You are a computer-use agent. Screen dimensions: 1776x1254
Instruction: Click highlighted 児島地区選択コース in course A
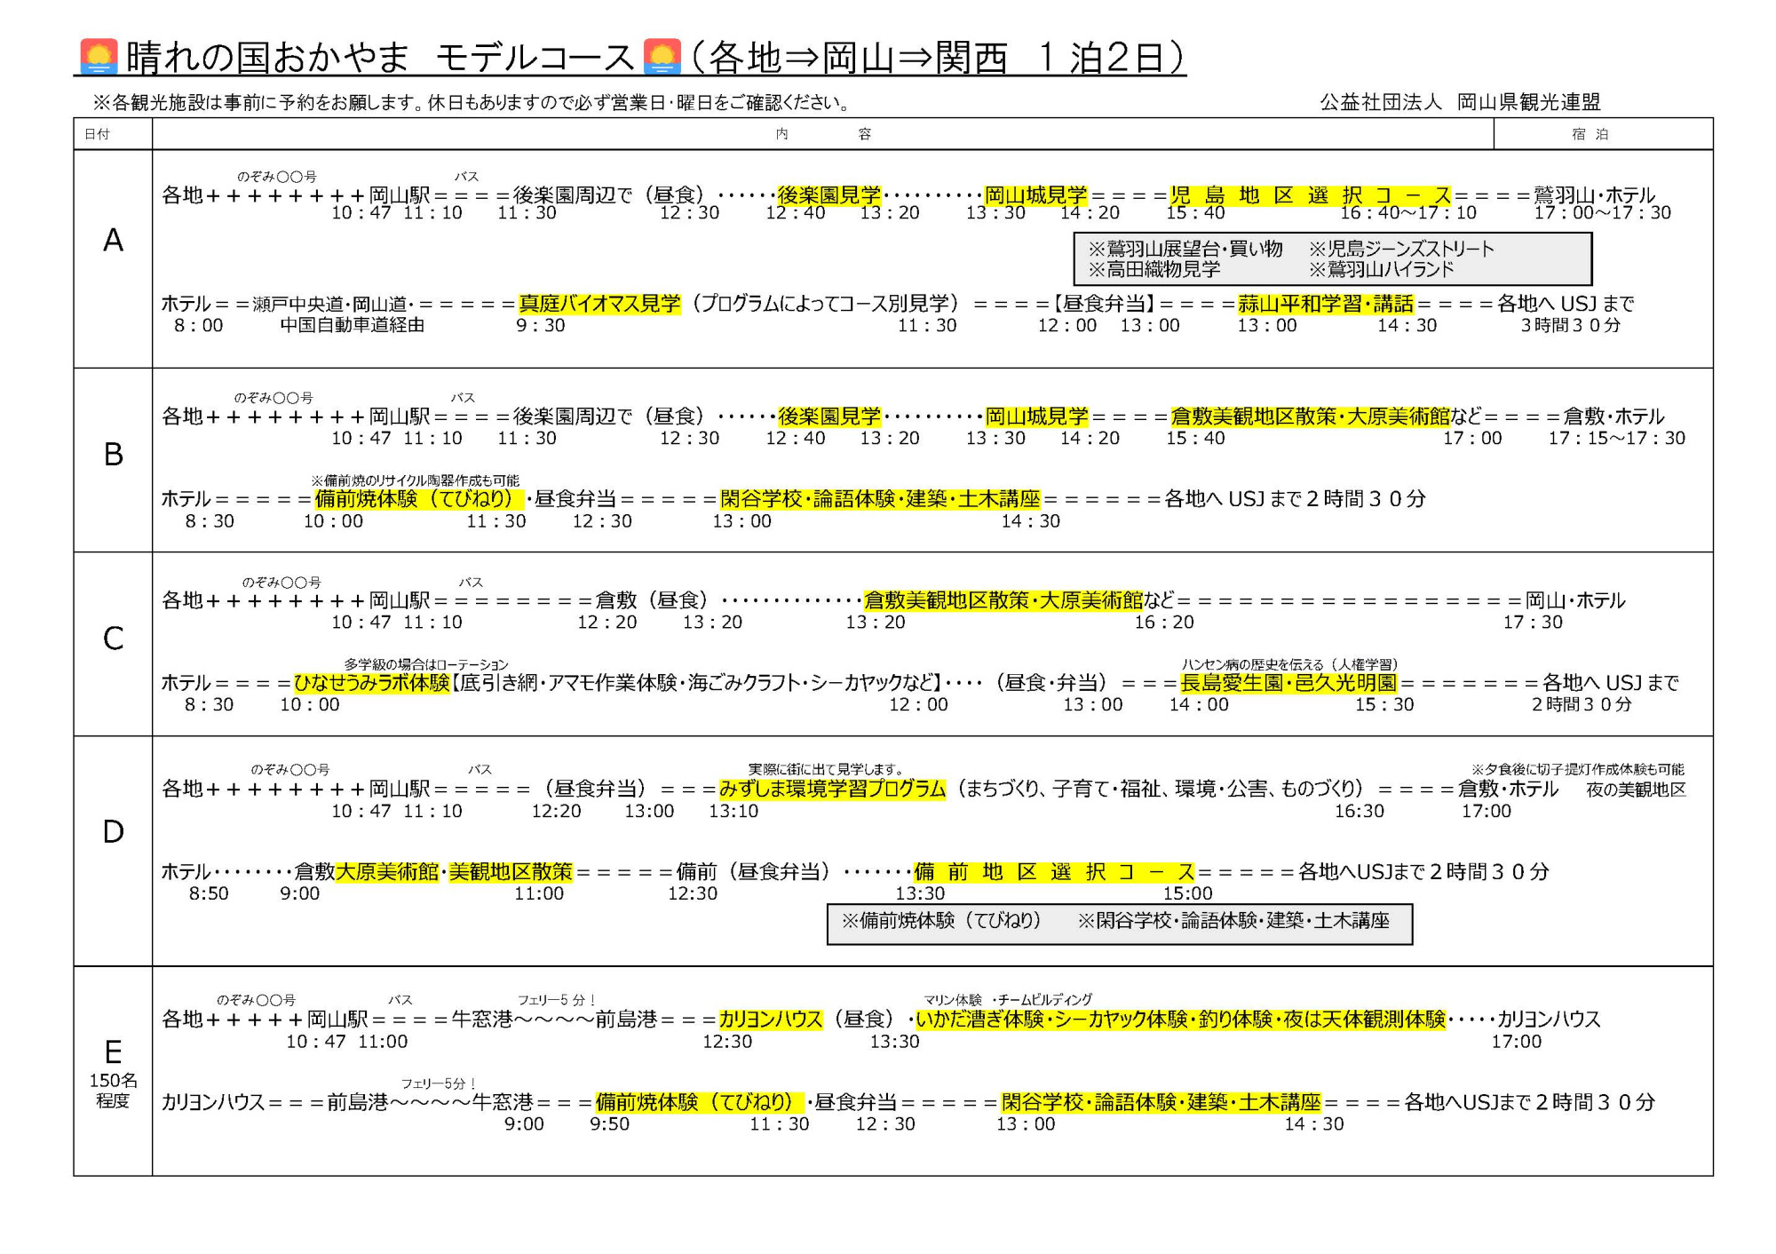tap(1309, 195)
